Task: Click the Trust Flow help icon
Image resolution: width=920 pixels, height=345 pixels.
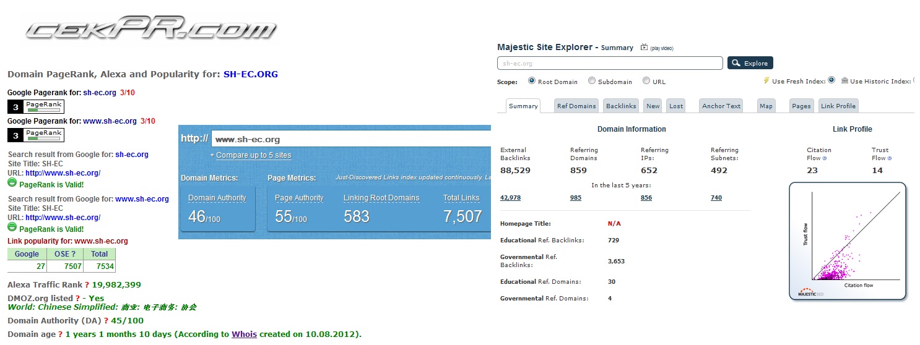Action: click(890, 158)
